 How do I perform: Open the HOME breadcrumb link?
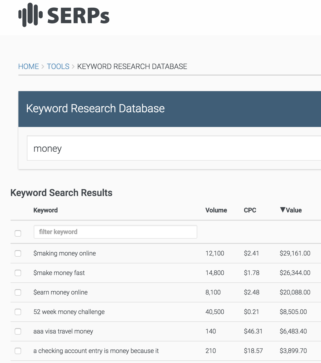coord(28,66)
